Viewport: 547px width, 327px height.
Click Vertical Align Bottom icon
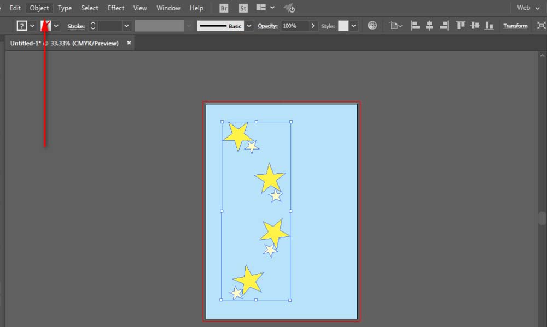[489, 26]
